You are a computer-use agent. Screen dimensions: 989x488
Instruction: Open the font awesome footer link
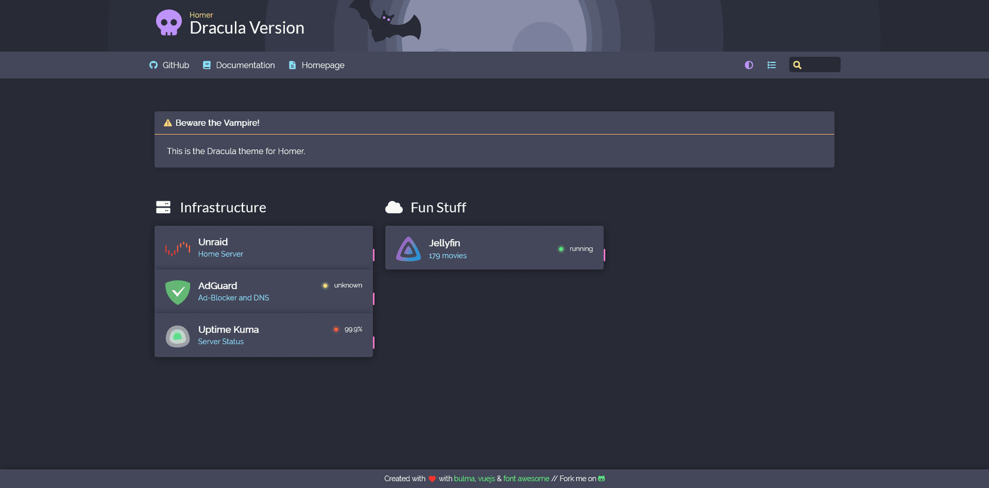coord(526,479)
